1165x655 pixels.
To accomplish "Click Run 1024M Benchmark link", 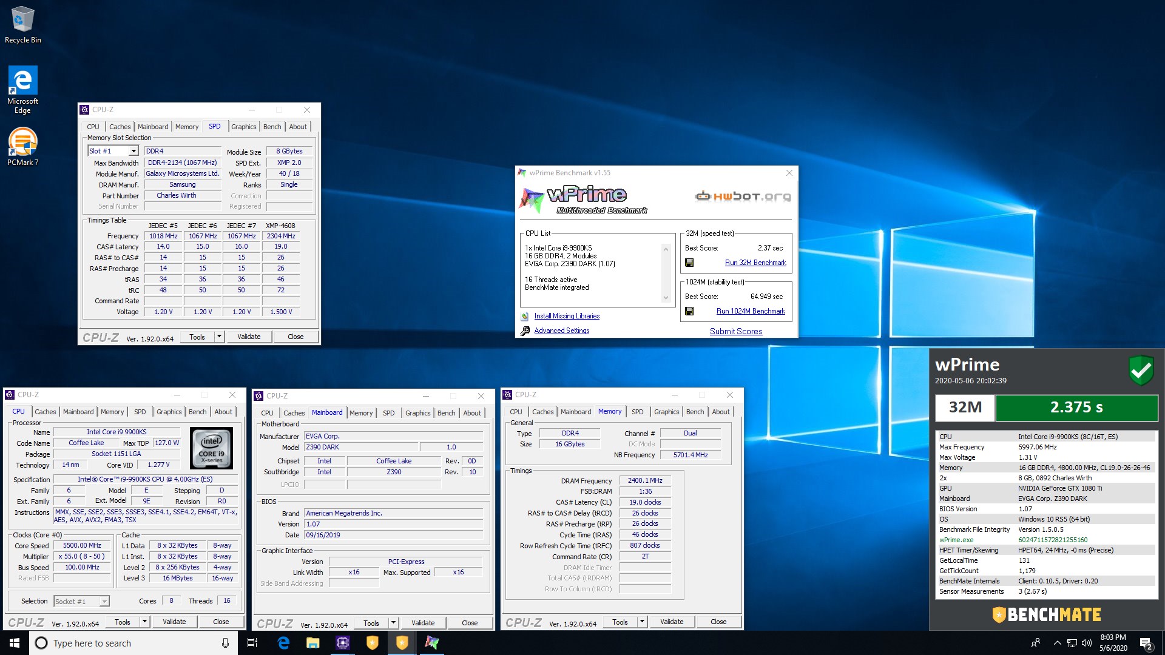I will 751,311.
